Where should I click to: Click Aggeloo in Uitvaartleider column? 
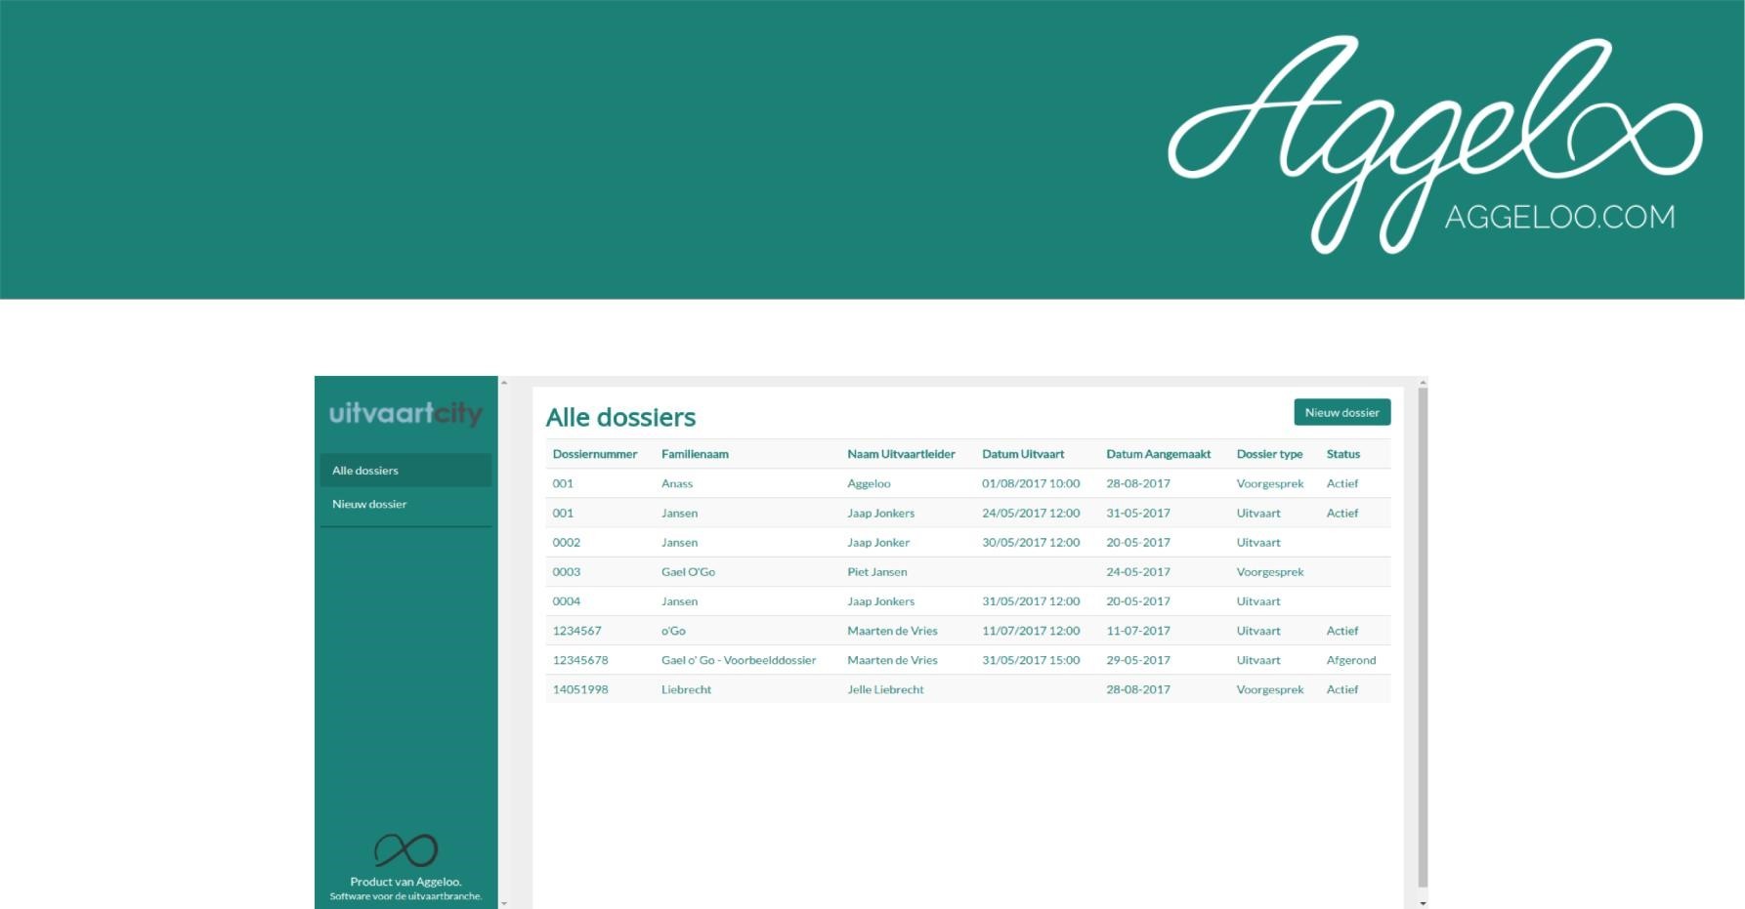pyautogui.click(x=869, y=483)
